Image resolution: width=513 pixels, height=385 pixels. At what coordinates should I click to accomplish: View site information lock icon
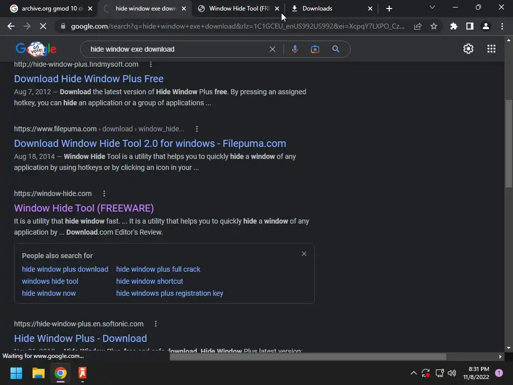pyautogui.click(x=63, y=26)
